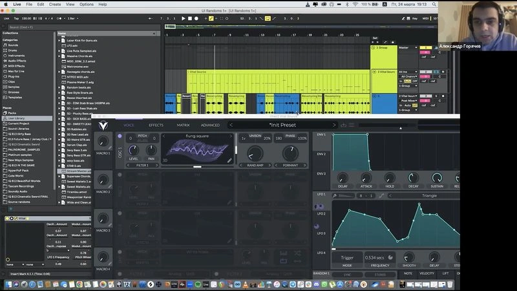Click the Record button in Ableton transport
This screenshot has width=517, height=291.
[x=196, y=19]
